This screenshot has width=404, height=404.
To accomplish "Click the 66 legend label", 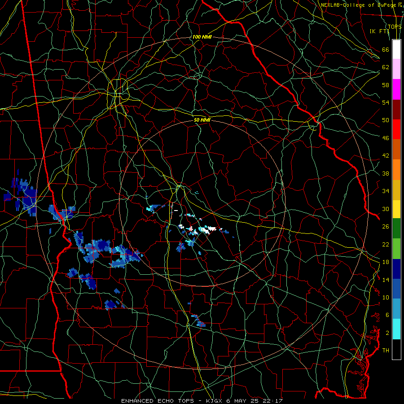I will (x=386, y=49).
